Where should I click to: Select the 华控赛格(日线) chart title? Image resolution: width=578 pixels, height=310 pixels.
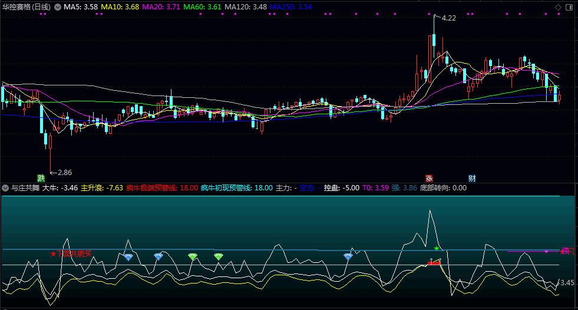(27, 7)
